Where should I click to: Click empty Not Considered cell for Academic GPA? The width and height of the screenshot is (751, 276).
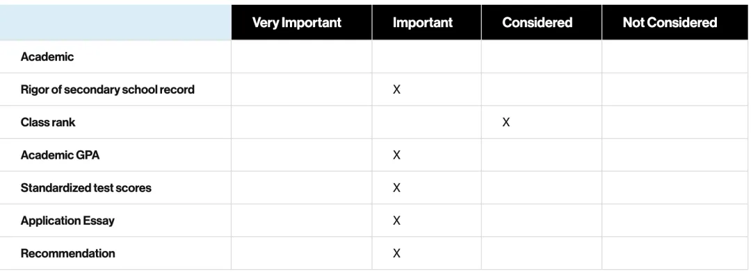click(x=675, y=155)
